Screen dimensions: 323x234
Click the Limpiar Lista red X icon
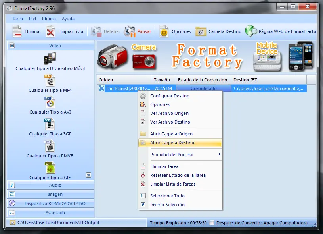coord(51,31)
